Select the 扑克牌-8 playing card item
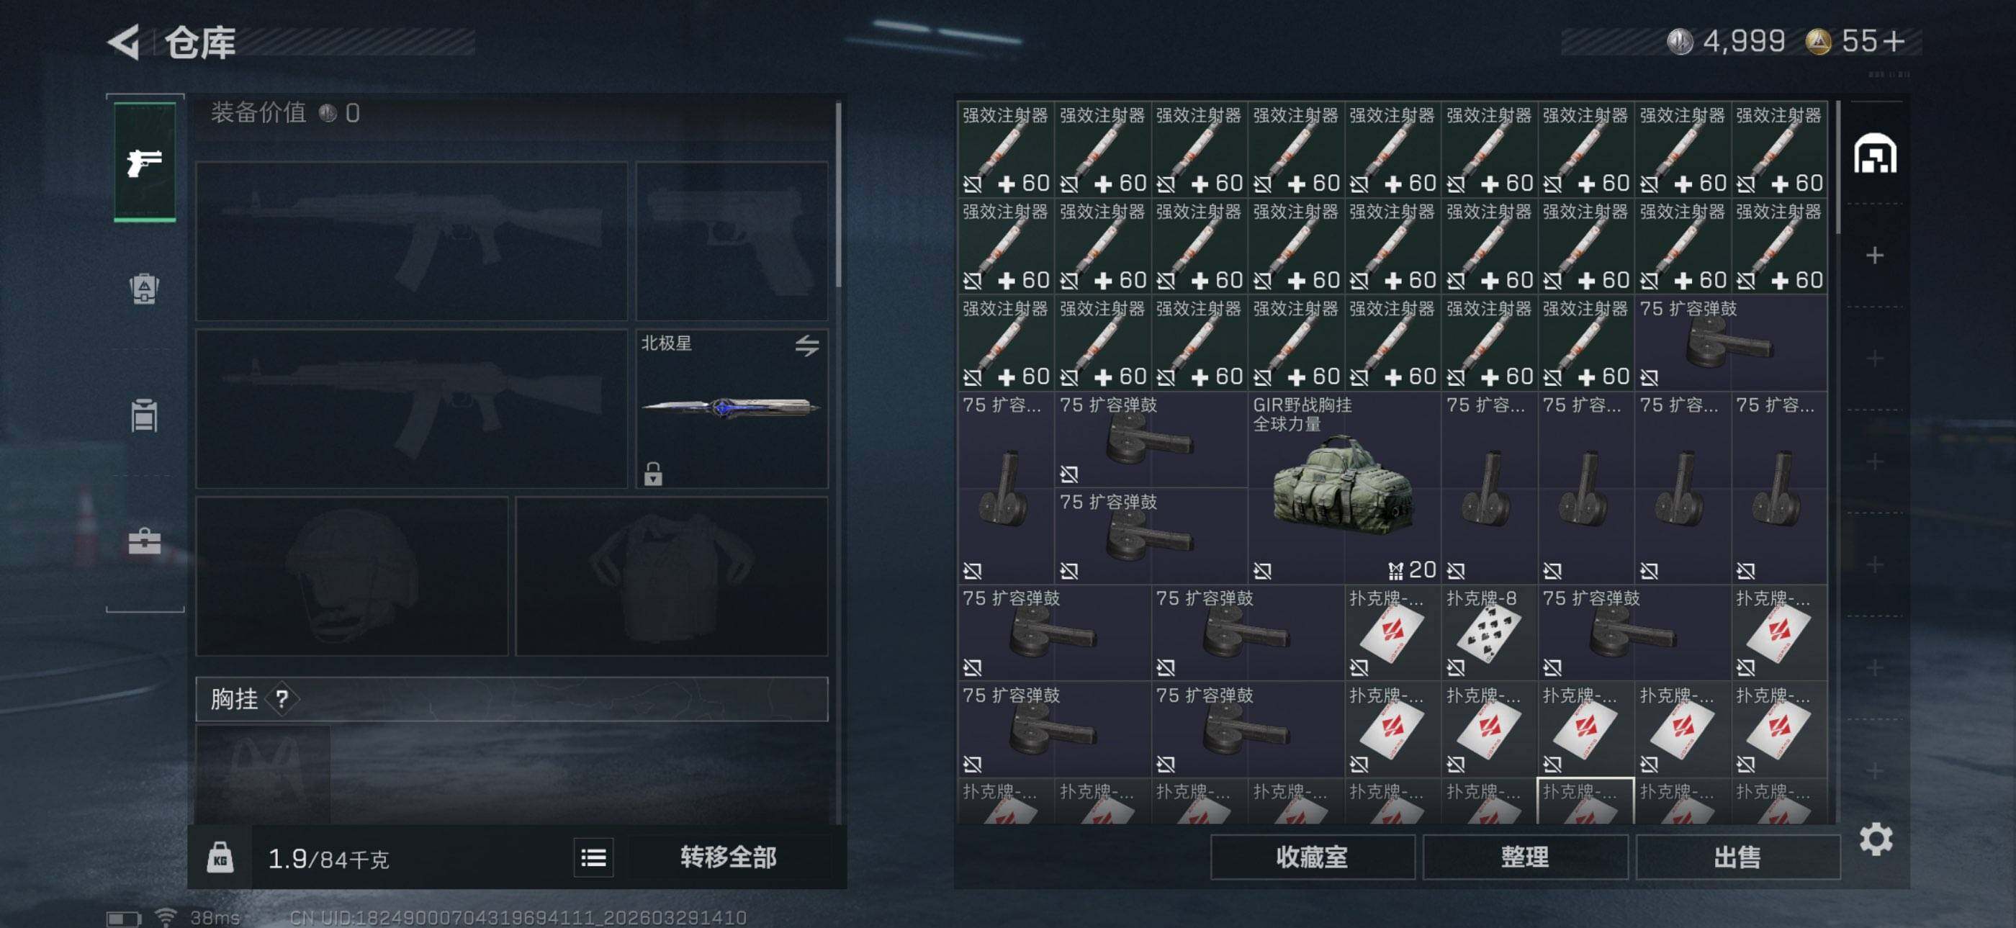The height and width of the screenshot is (928, 2016). 1488,632
